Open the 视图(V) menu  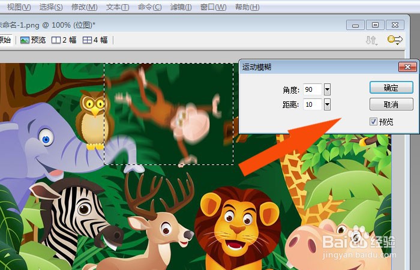pyautogui.click(x=19, y=7)
